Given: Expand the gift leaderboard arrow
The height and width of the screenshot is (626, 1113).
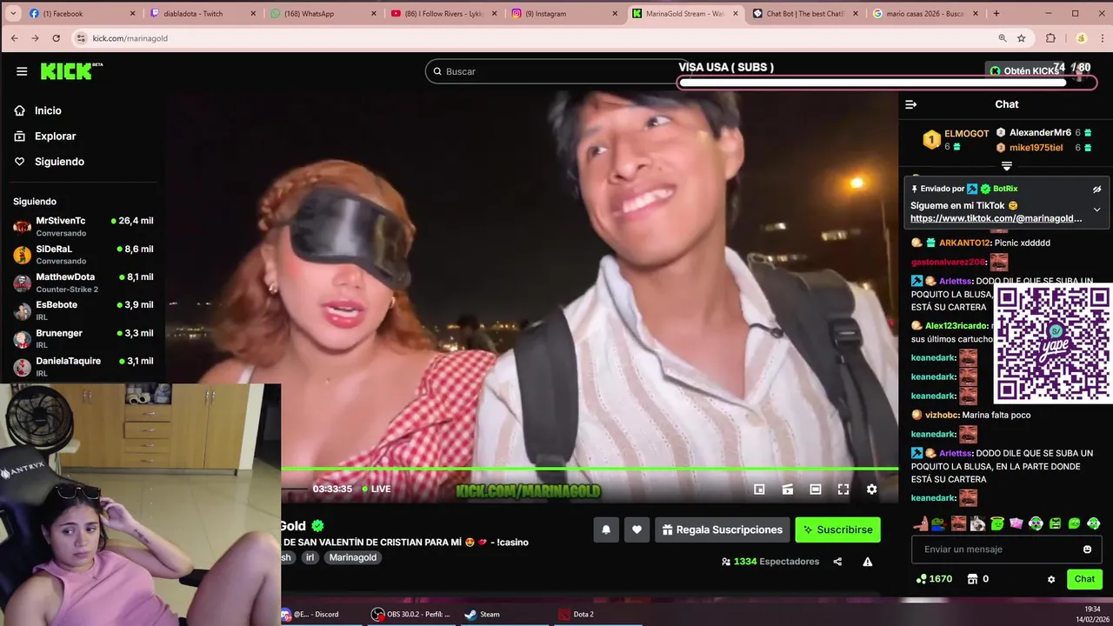Looking at the screenshot, I should (1006, 165).
